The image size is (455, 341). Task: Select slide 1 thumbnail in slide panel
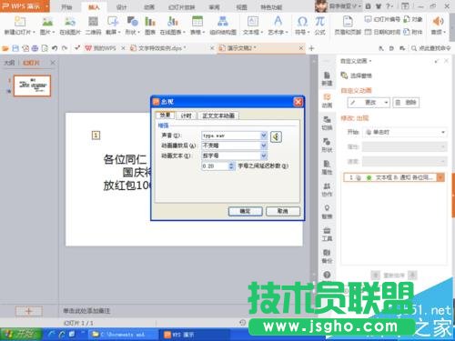(x=32, y=86)
